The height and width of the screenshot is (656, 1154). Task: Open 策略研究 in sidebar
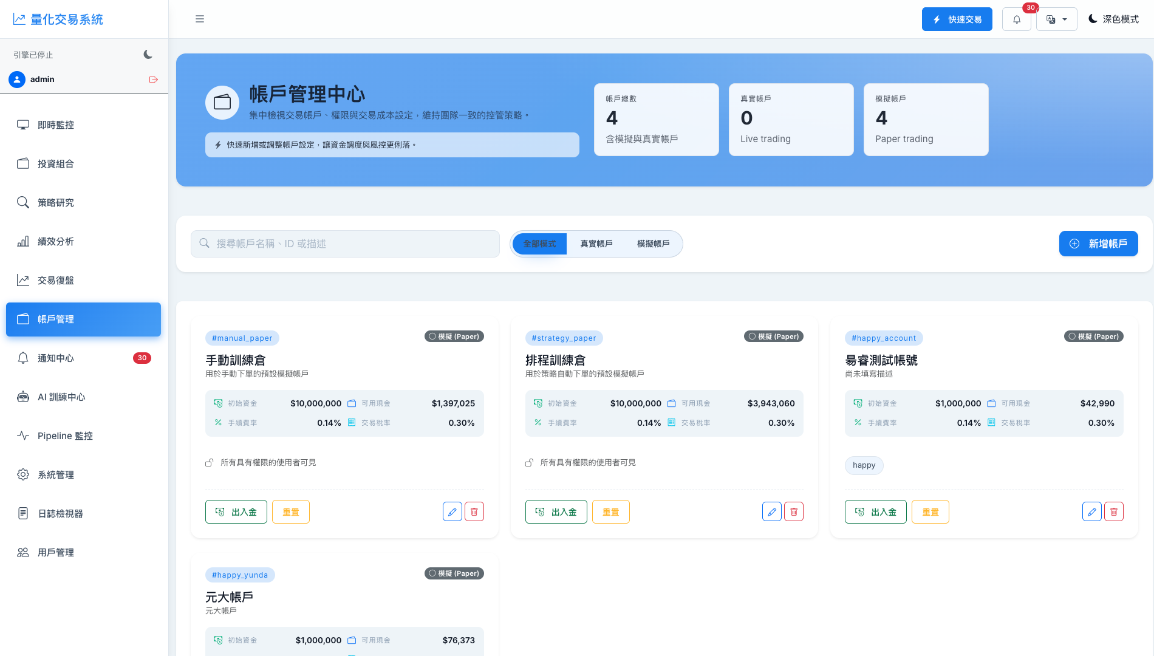pos(83,203)
